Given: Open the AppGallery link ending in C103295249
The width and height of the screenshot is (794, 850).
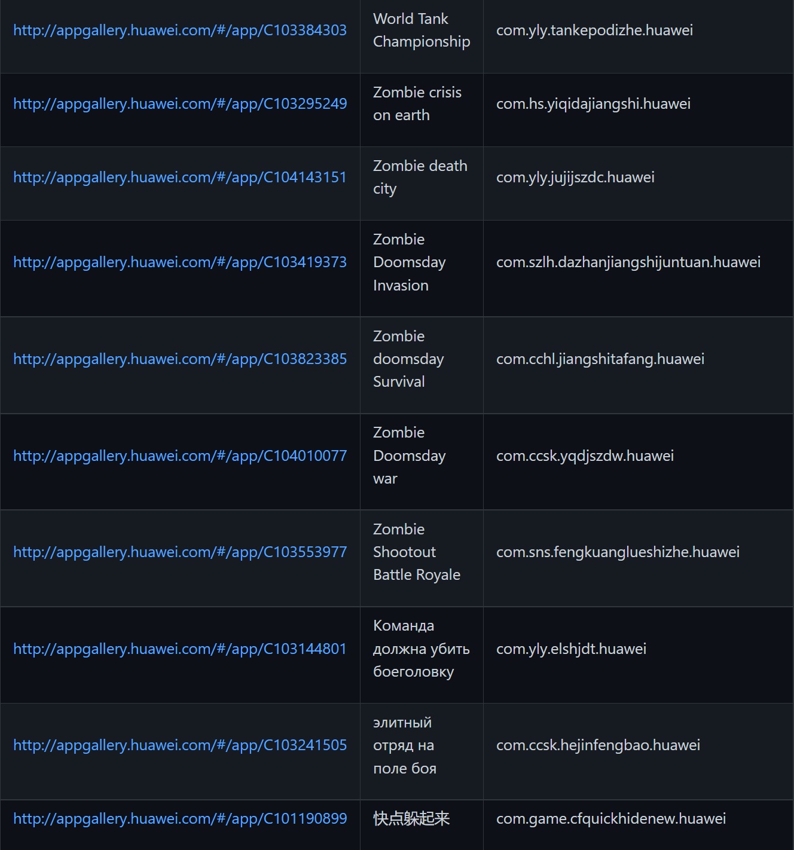Looking at the screenshot, I should (180, 104).
